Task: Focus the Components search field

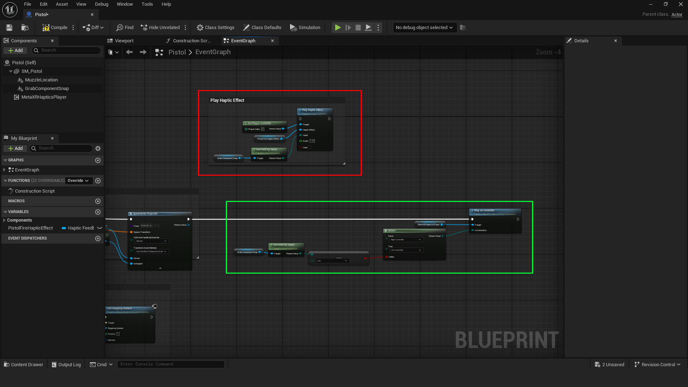Action: pyautogui.click(x=66, y=51)
